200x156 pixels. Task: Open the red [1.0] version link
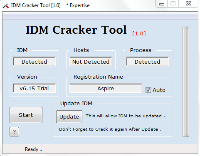(x=139, y=33)
